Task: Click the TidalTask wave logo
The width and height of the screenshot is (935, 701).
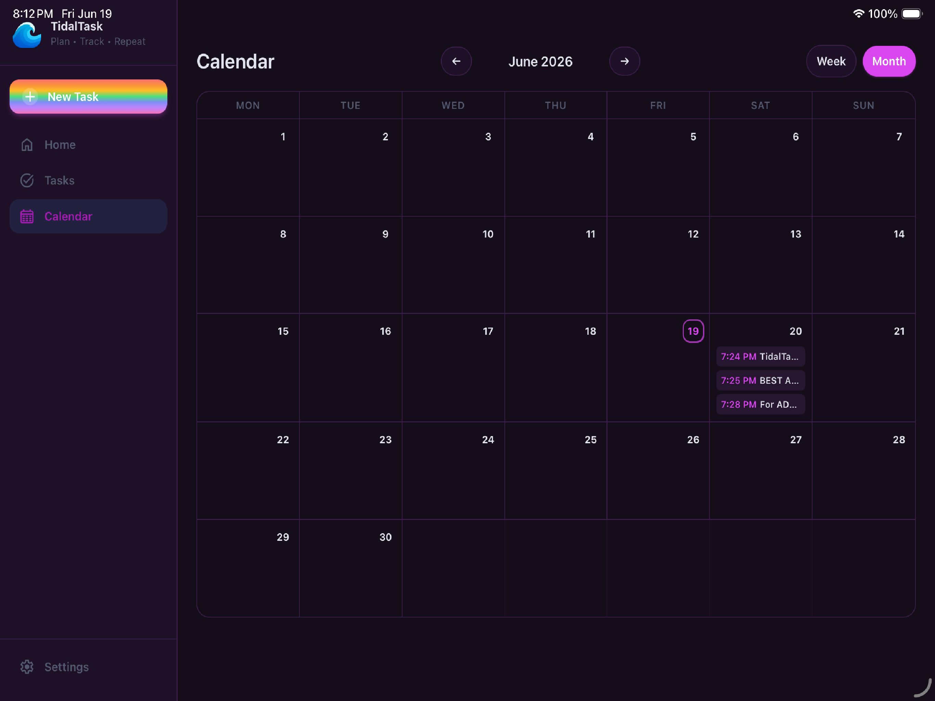Action: (x=27, y=35)
